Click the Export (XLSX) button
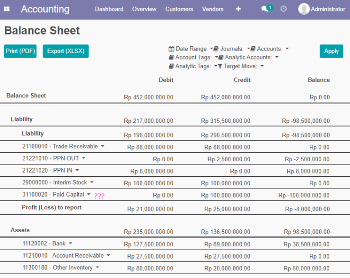This screenshot has width=350, height=278. click(66, 51)
